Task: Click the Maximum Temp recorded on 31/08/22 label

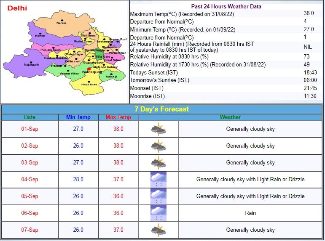Action: click(x=182, y=14)
